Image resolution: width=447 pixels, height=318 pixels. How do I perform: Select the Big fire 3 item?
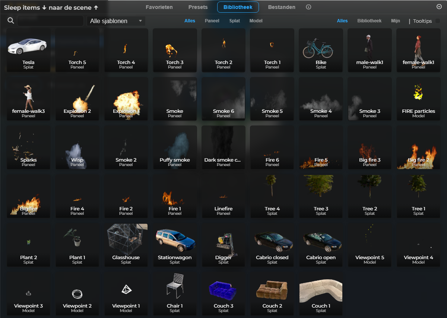pos(370,147)
